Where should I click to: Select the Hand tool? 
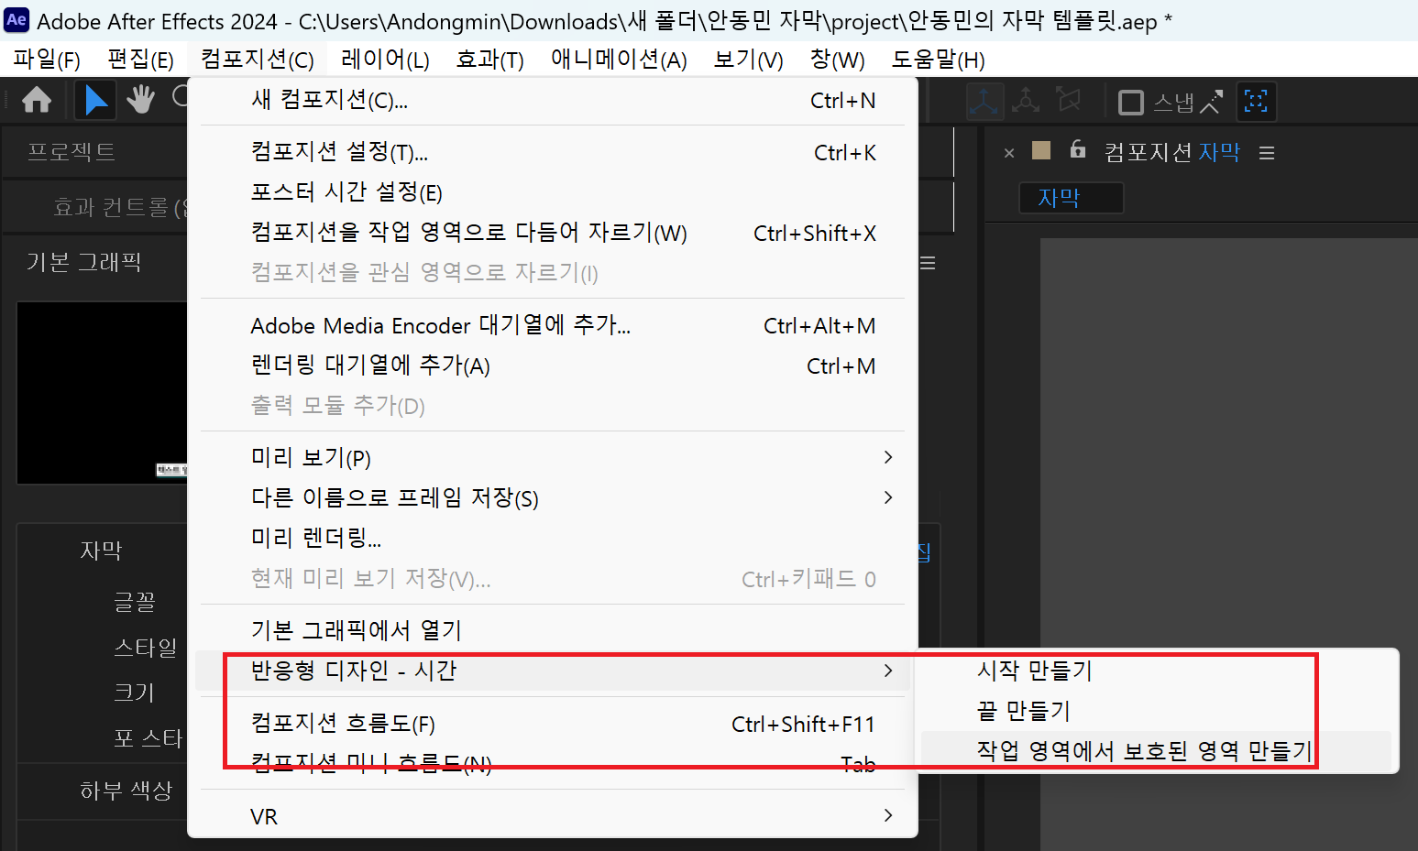pos(140,100)
